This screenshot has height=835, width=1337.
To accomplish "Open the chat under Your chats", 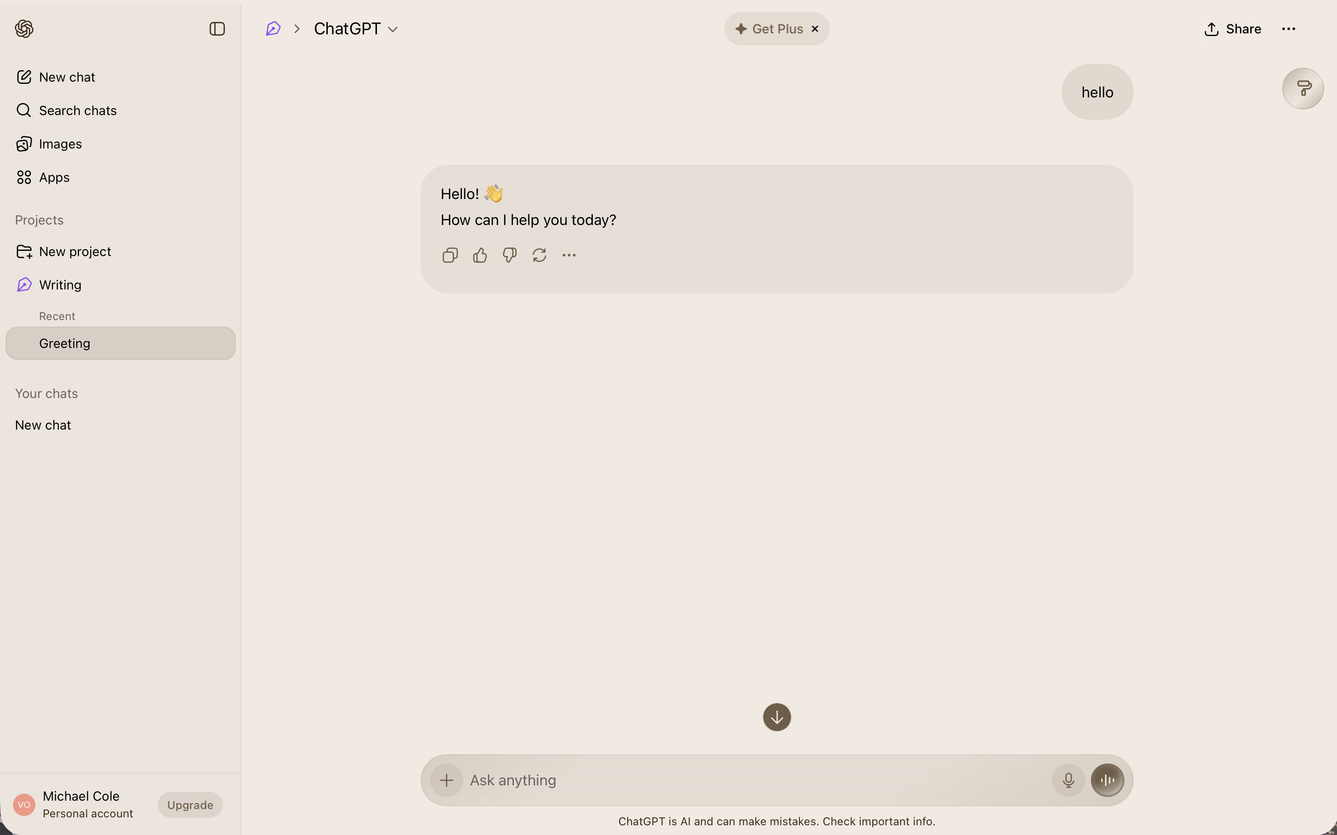I will [120, 424].
